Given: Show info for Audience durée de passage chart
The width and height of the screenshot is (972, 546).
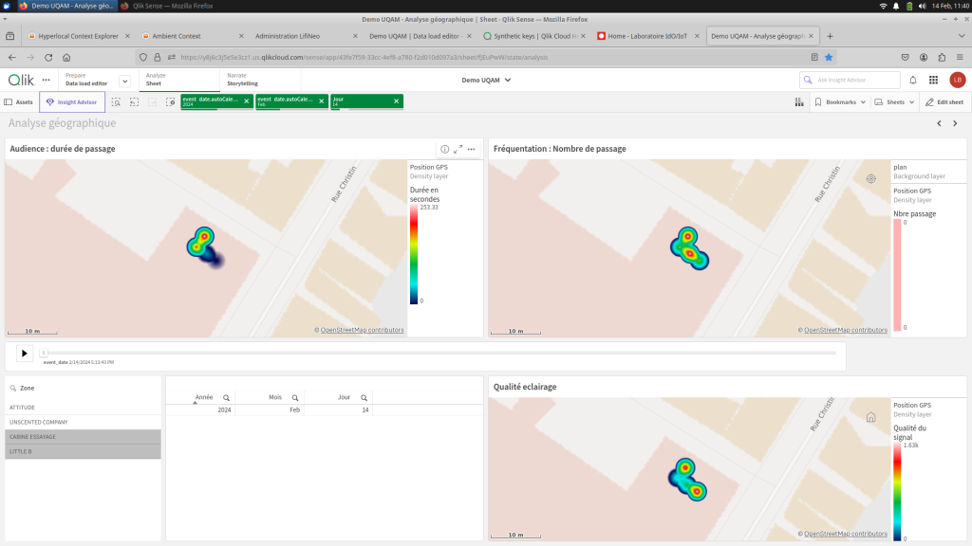Looking at the screenshot, I should click(444, 149).
